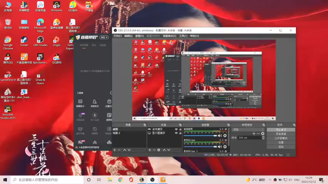Move the selected scene down with the arrow

pos(129,150)
